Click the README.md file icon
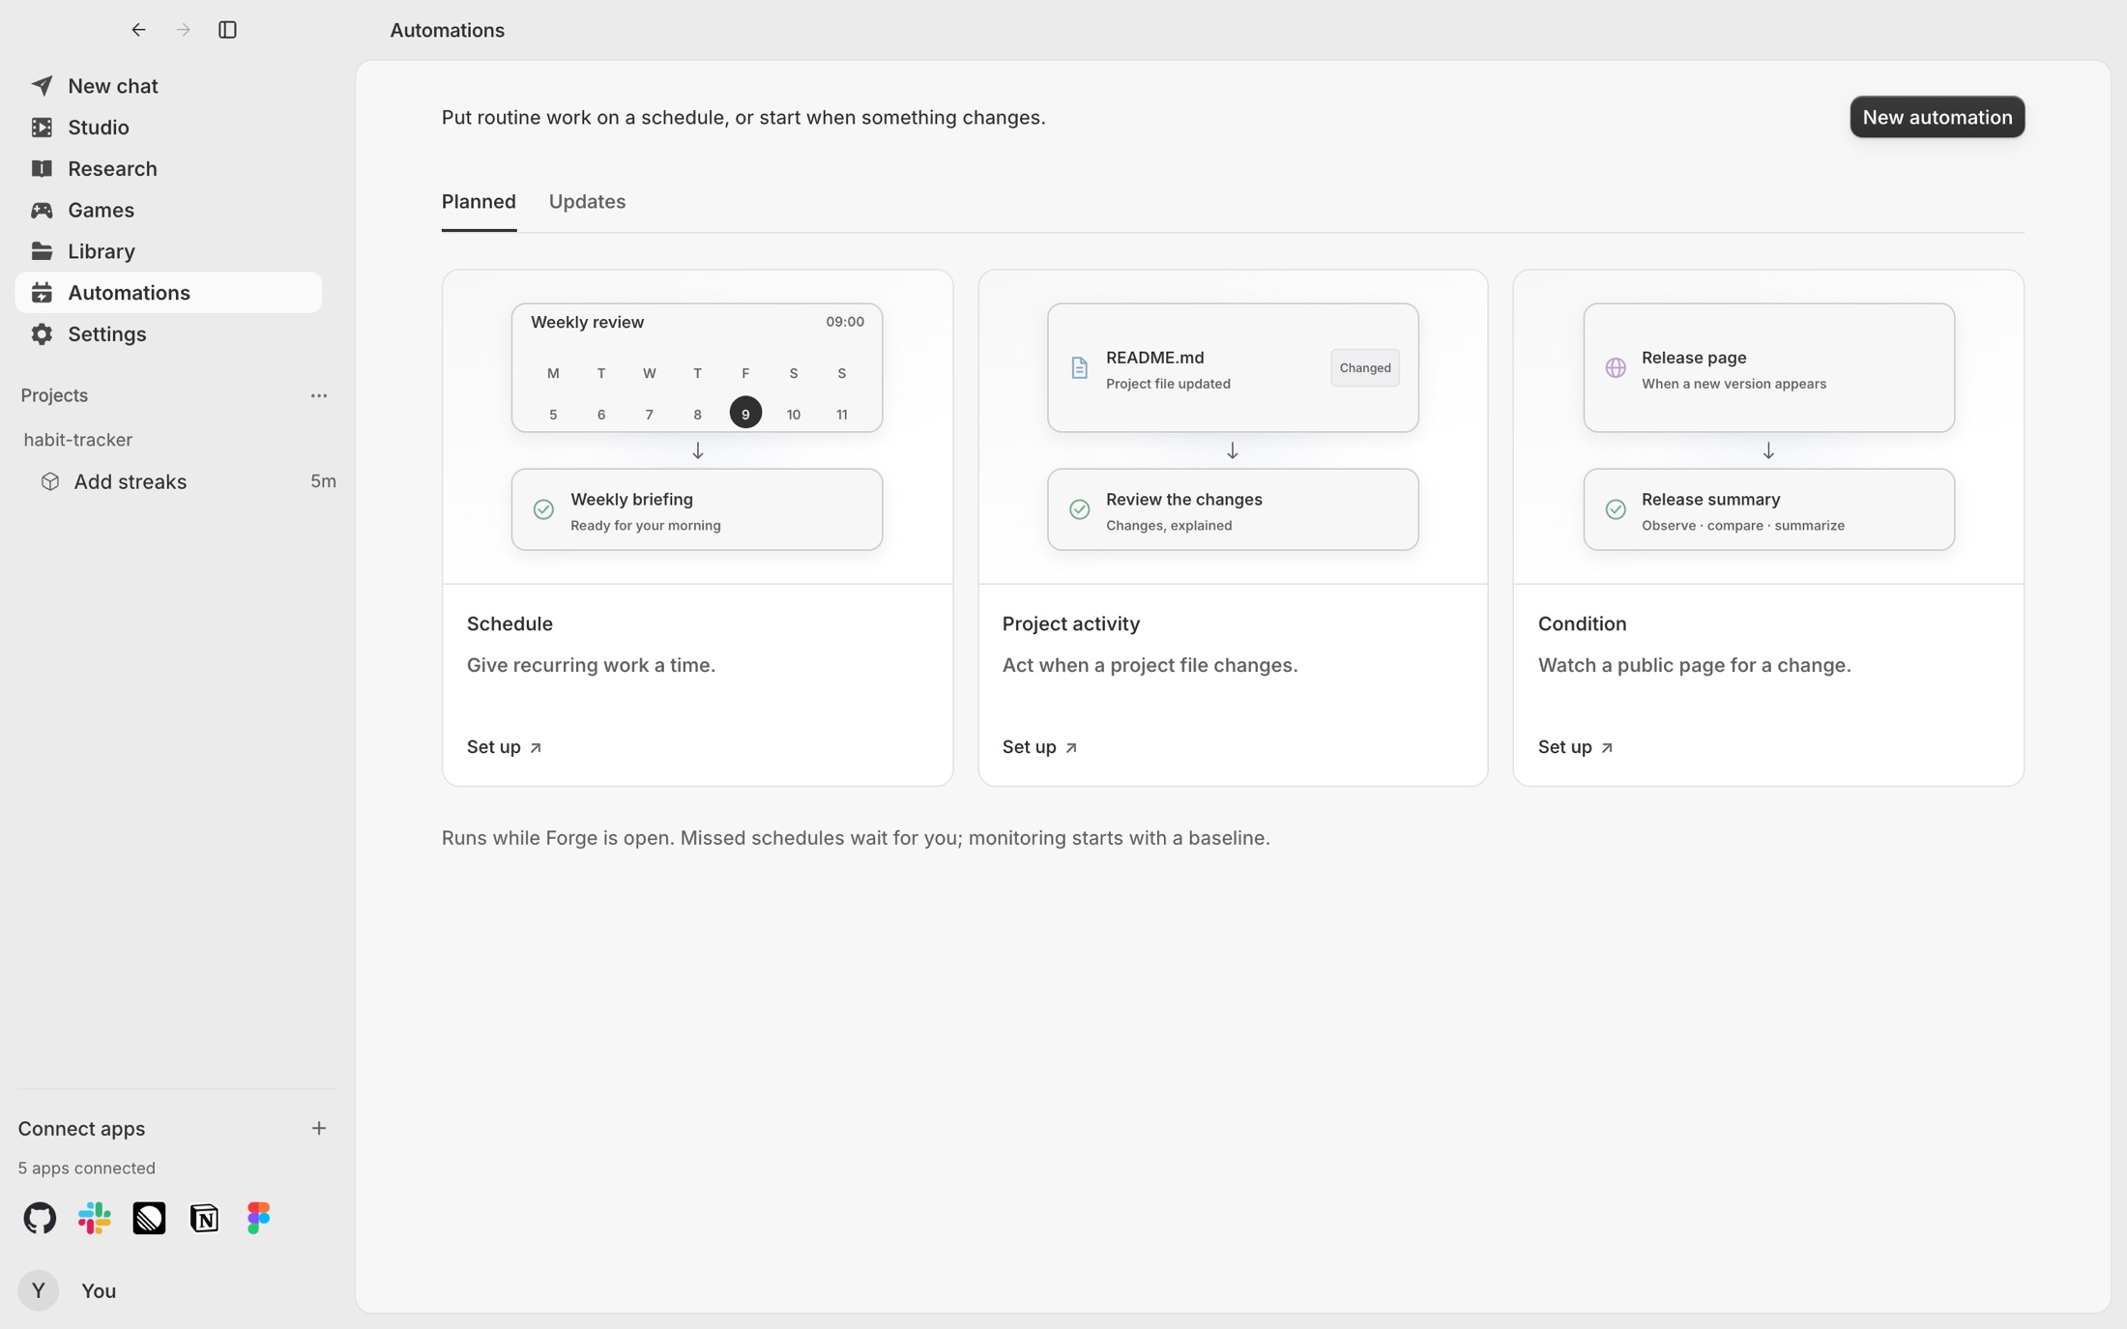The image size is (2127, 1329). pos(1079,368)
